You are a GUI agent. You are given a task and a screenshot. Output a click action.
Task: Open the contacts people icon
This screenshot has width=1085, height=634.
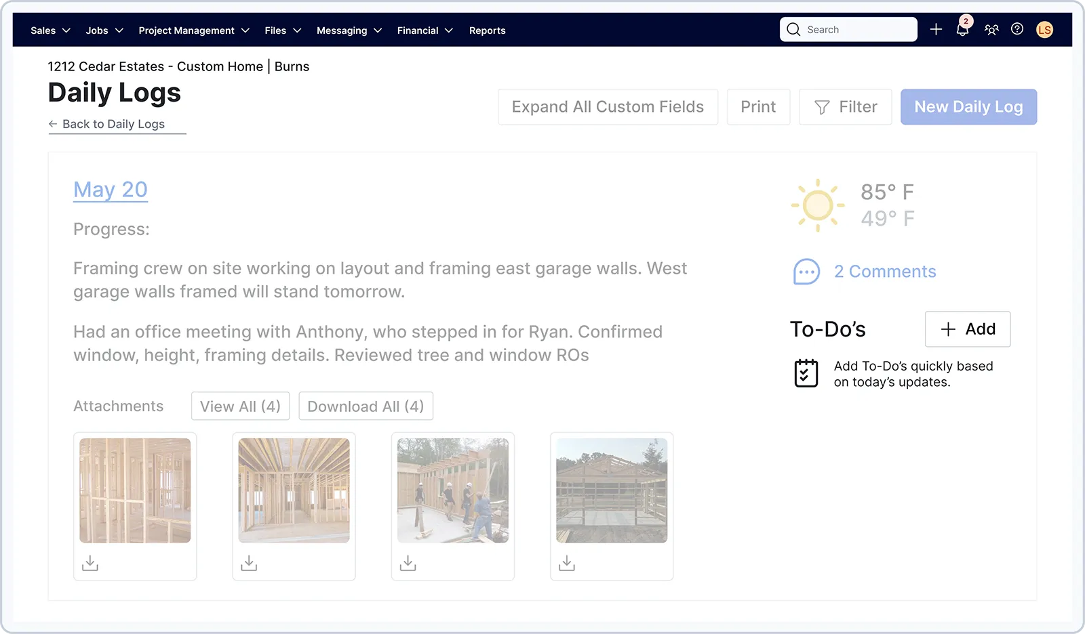(x=991, y=30)
